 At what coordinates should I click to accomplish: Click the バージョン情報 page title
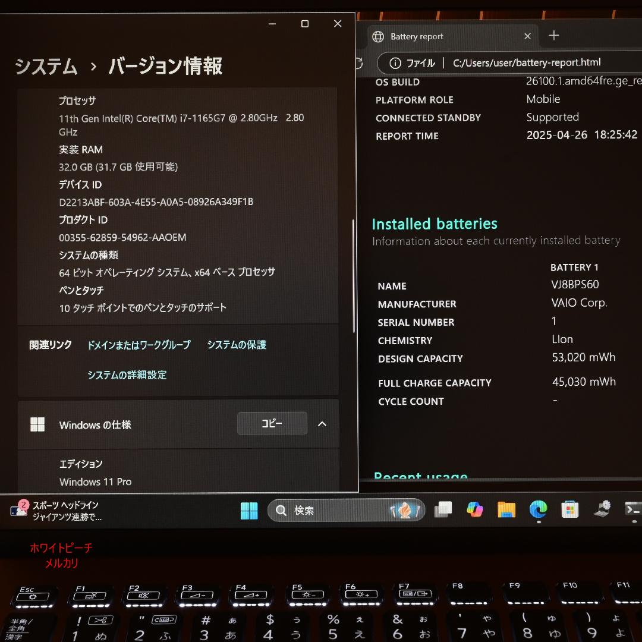coord(165,67)
